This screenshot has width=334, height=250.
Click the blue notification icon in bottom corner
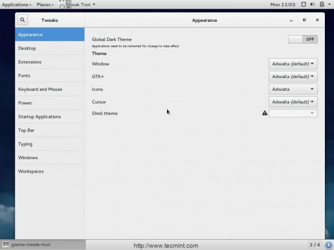[329, 245]
